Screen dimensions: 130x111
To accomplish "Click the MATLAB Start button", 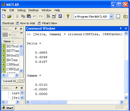I will (x=8, y=108).
